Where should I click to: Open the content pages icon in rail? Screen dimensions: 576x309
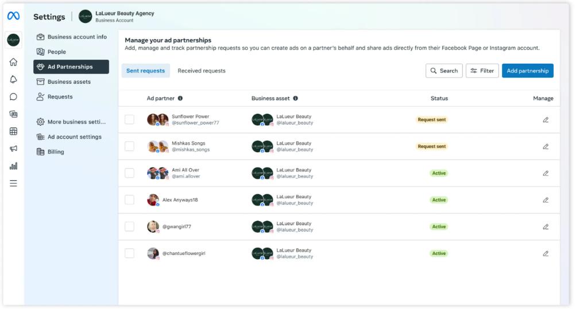[x=13, y=114]
